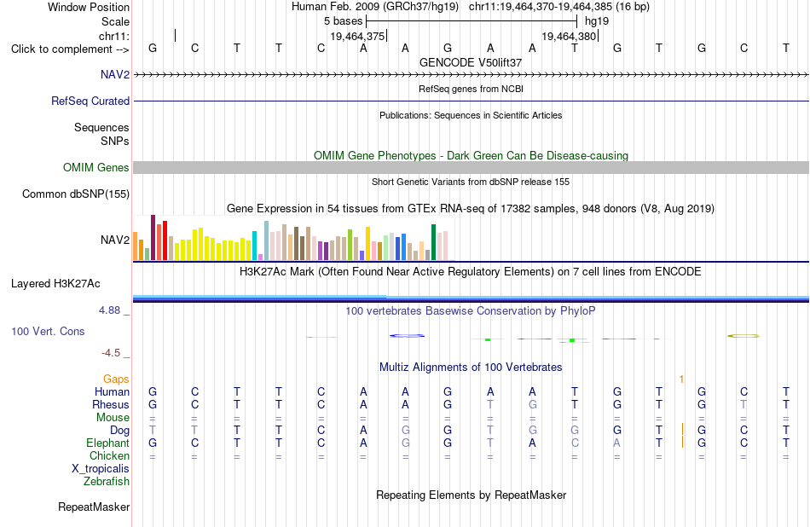
Task: Open 'Repeating Elements by RepeatMasker' track title
Action: coord(471,495)
